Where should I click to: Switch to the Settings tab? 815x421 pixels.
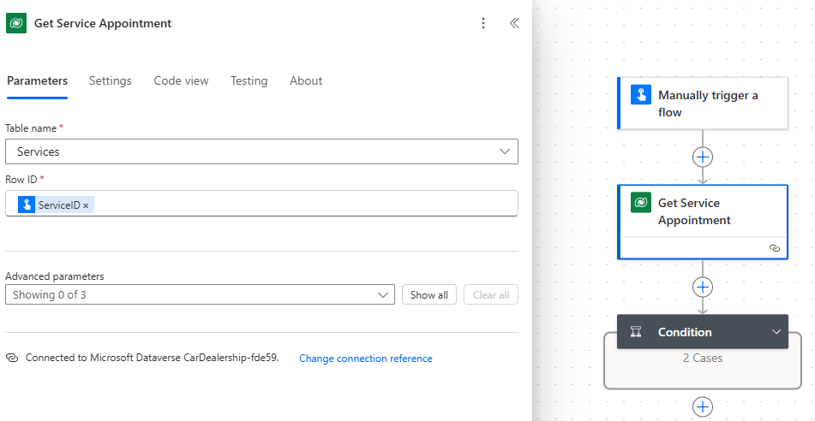click(x=111, y=80)
